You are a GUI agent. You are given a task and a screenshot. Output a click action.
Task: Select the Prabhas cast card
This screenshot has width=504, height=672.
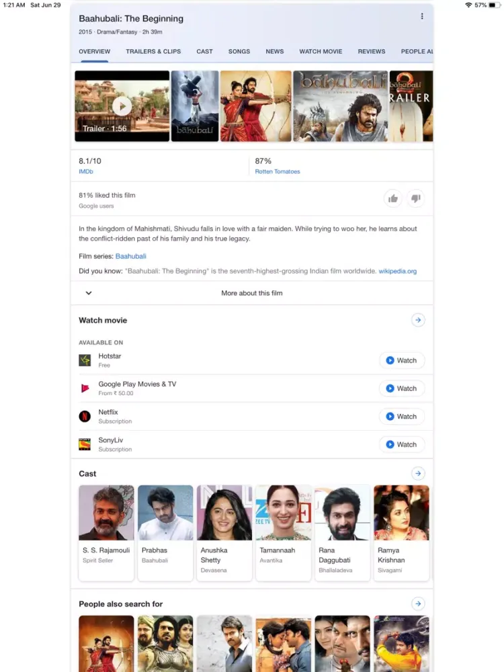[x=165, y=532]
